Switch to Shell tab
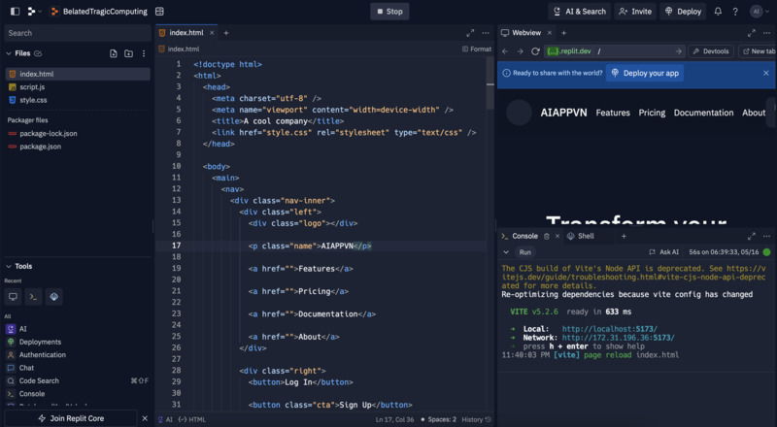This screenshot has height=427, width=777. tap(581, 236)
